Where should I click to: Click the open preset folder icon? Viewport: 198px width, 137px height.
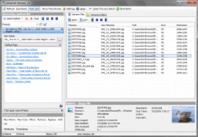pos(41,24)
